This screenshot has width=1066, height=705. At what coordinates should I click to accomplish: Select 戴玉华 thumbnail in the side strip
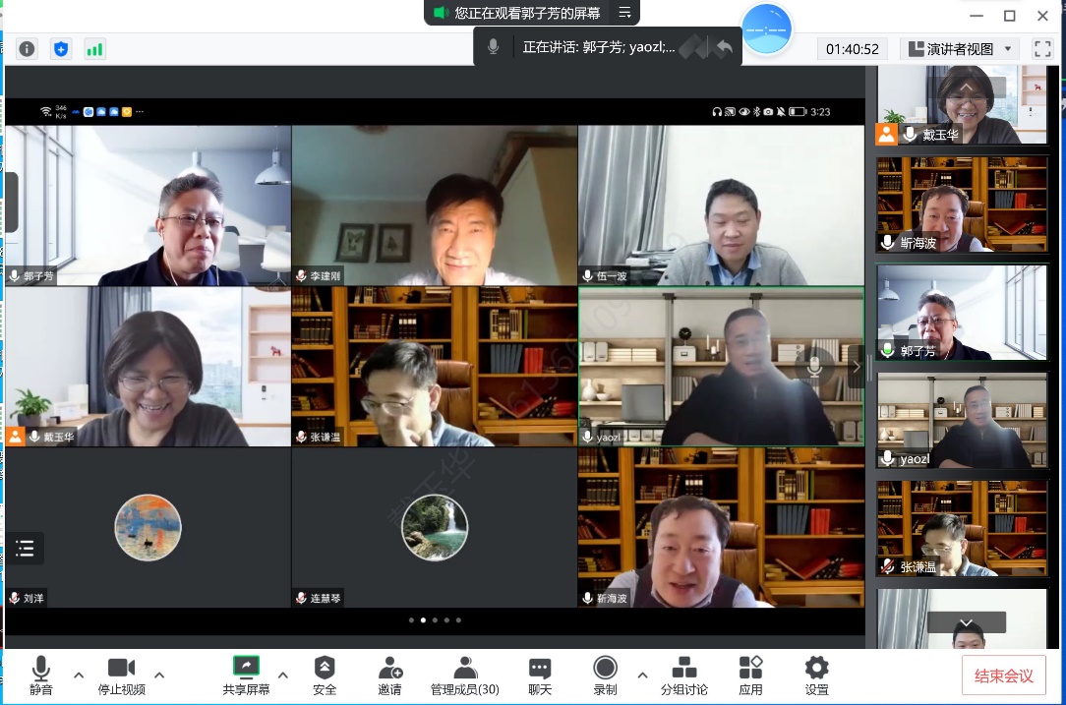click(962, 104)
